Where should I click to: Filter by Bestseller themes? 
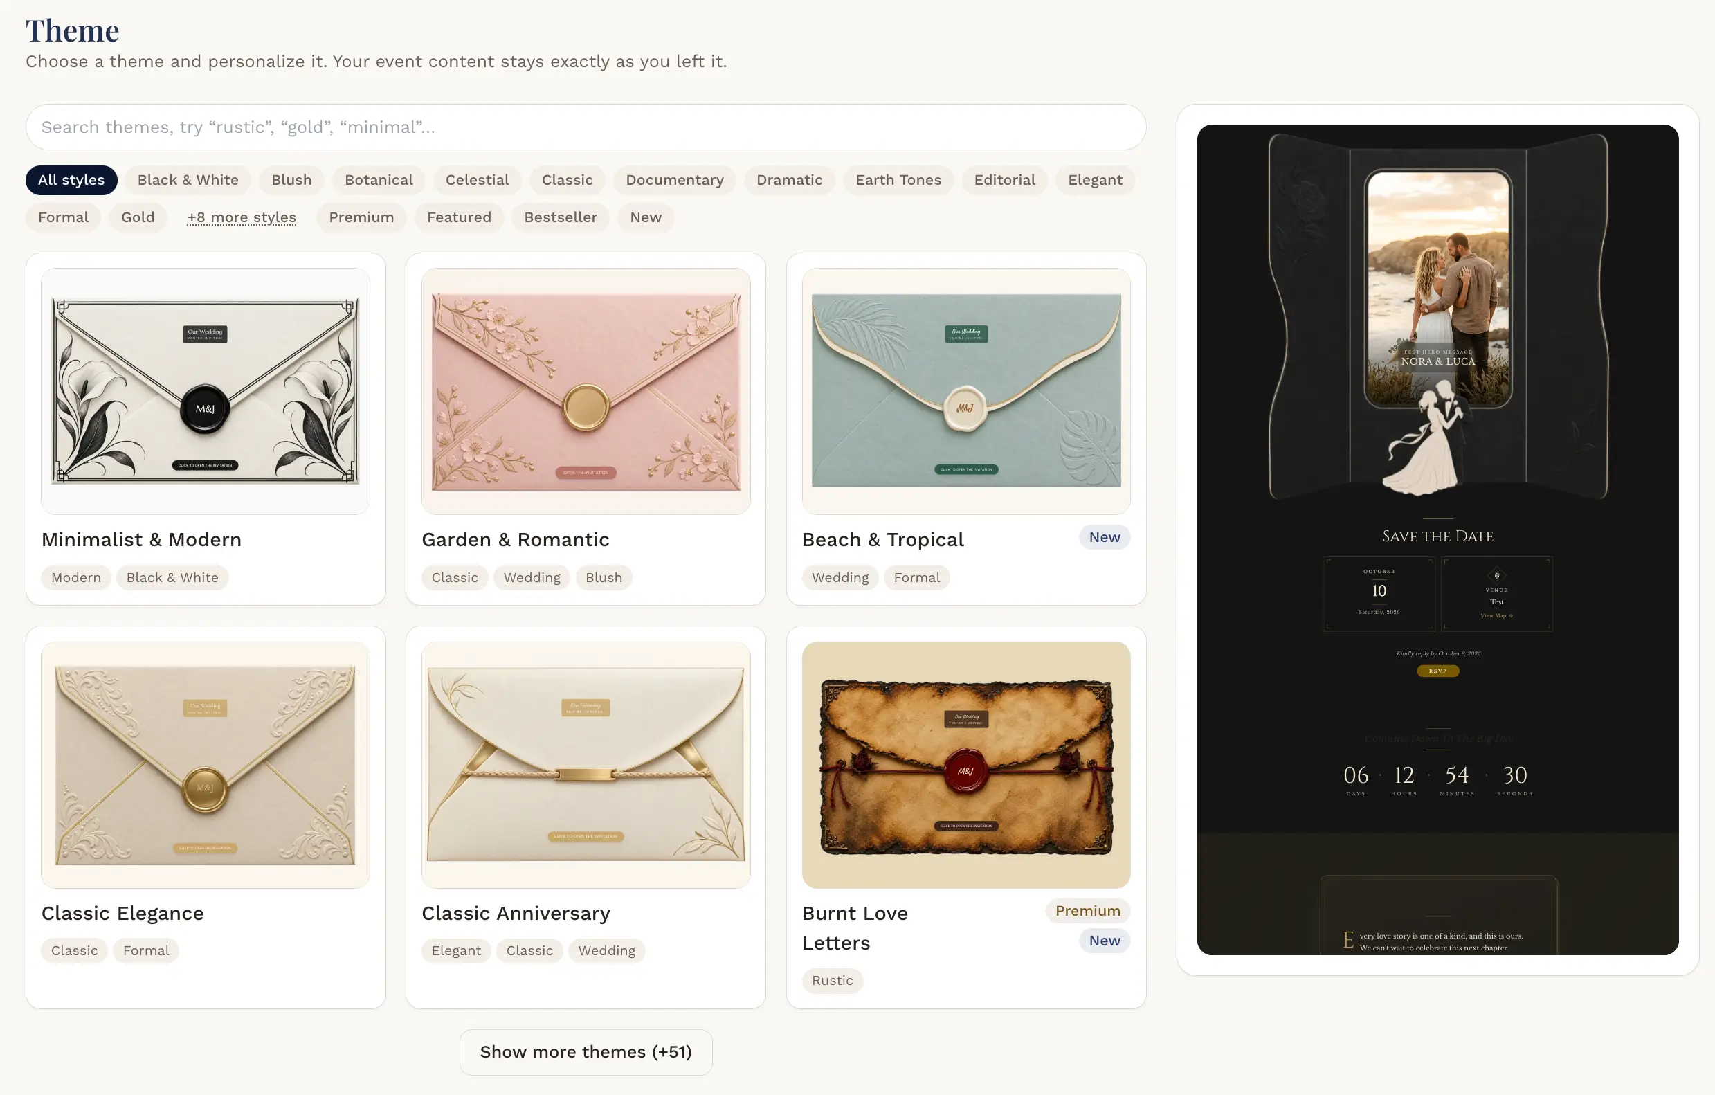(x=561, y=217)
